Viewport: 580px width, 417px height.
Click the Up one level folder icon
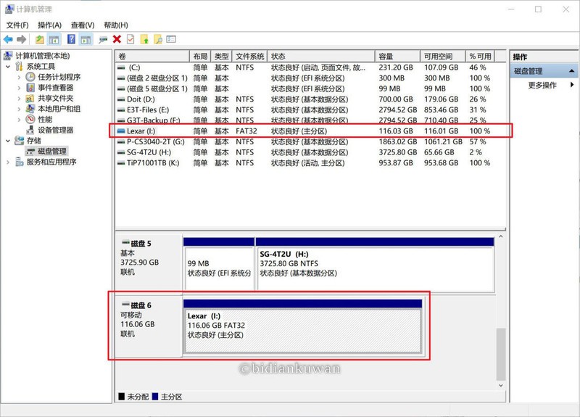coord(40,39)
